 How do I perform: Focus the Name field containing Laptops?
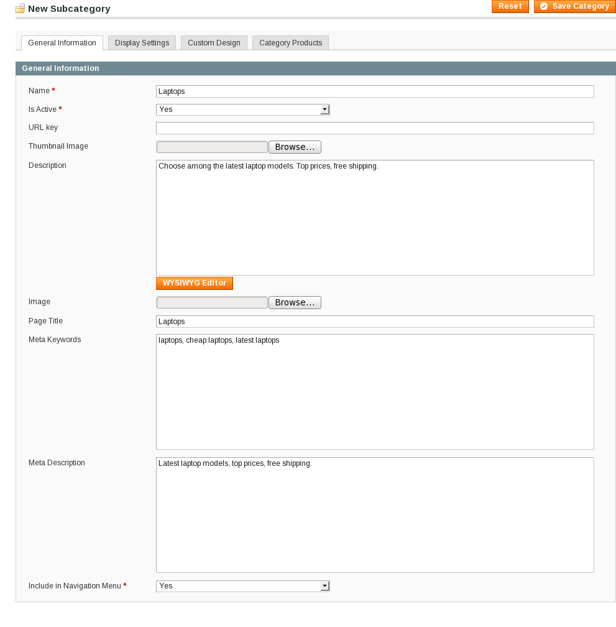coord(375,91)
